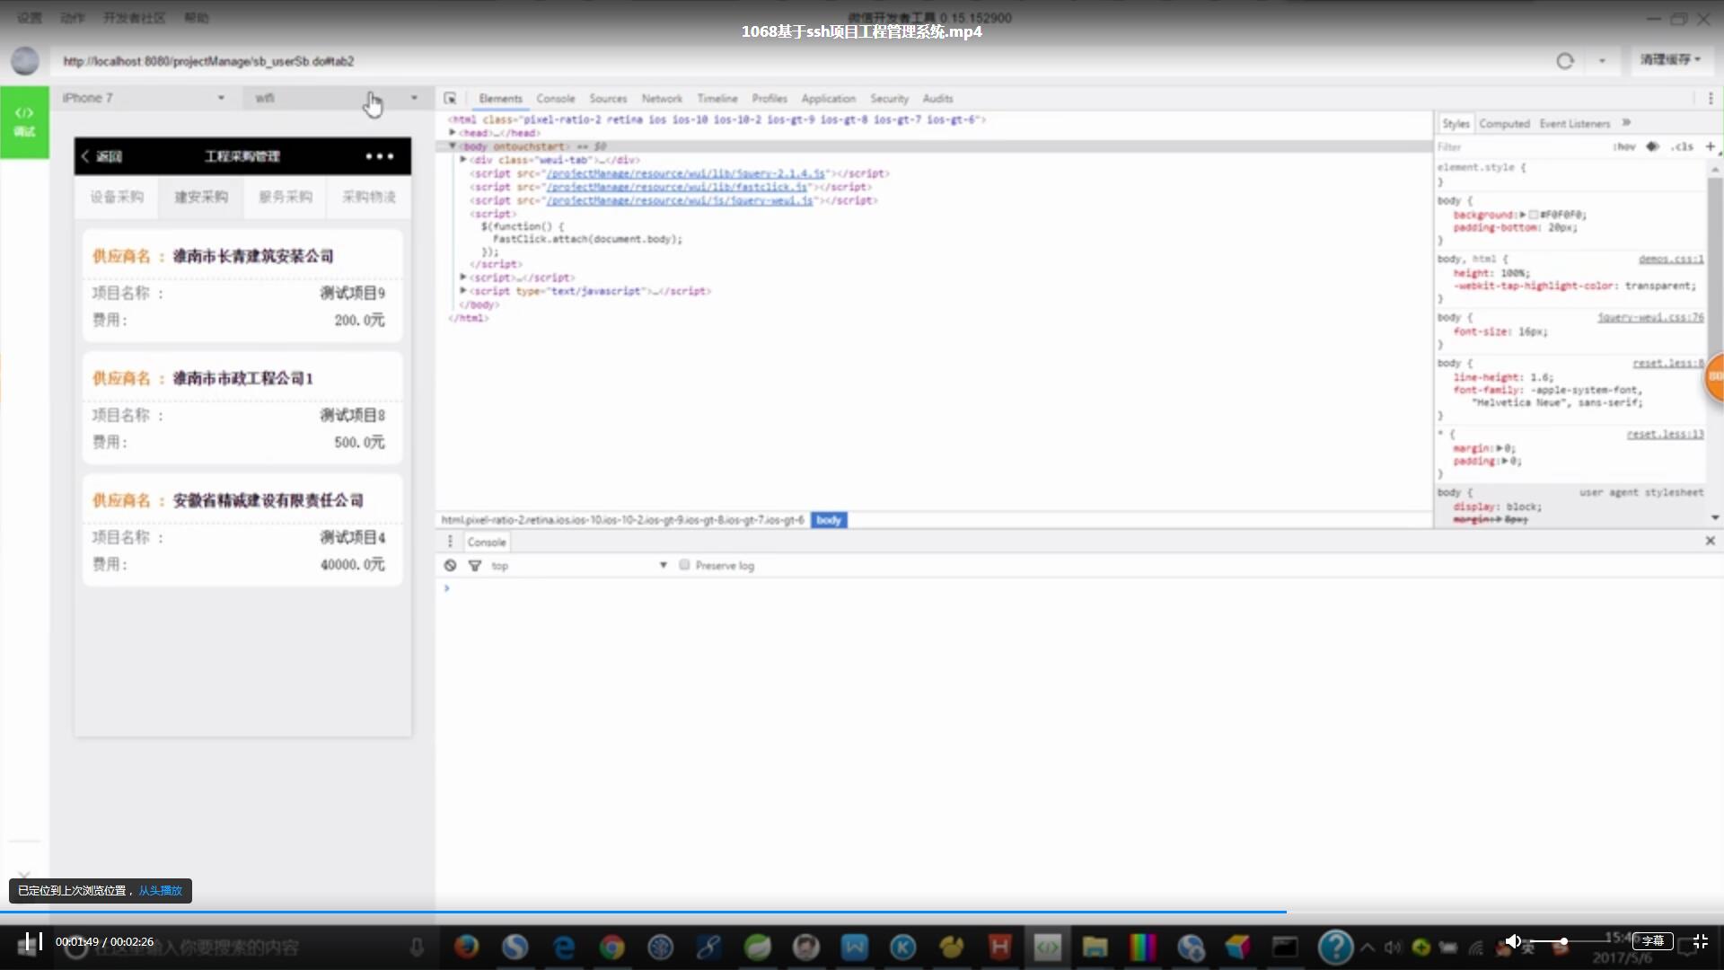Image resolution: width=1724 pixels, height=970 pixels.
Task: Open devtools three-dot customize menu
Action: 1710,98
